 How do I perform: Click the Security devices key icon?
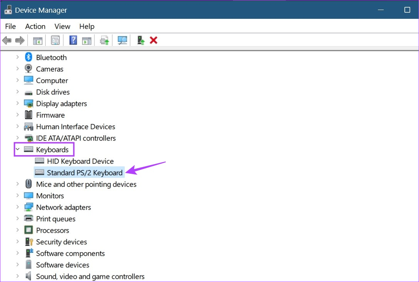click(29, 242)
